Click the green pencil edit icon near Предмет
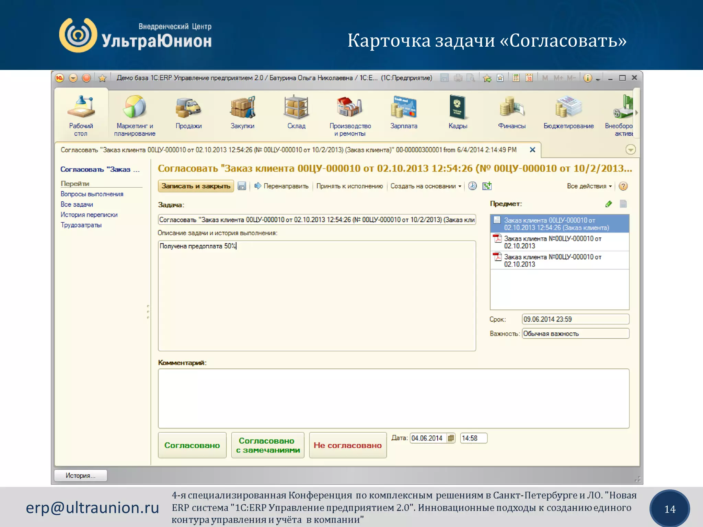This screenshot has width=703, height=527. click(x=609, y=204)
